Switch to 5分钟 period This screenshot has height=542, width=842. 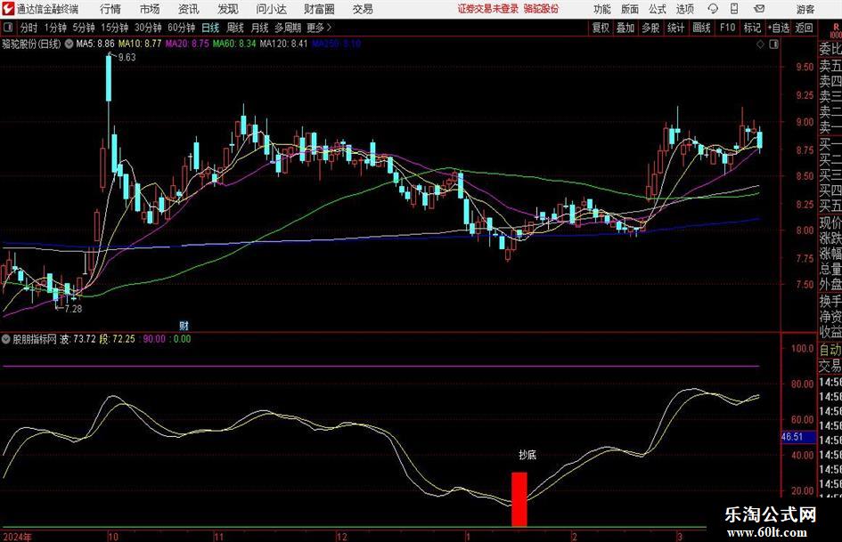tap(84, 28)
